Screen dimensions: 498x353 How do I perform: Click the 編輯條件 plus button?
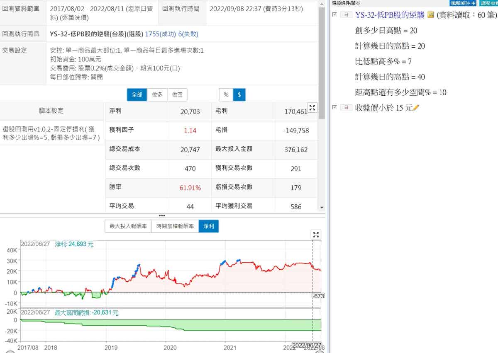click(462, 3)
